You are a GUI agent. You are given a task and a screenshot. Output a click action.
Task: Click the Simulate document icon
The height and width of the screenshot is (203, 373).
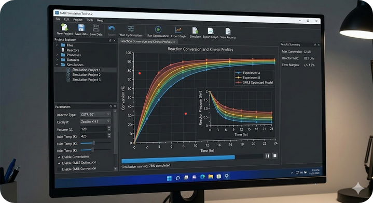pos(195,31)
